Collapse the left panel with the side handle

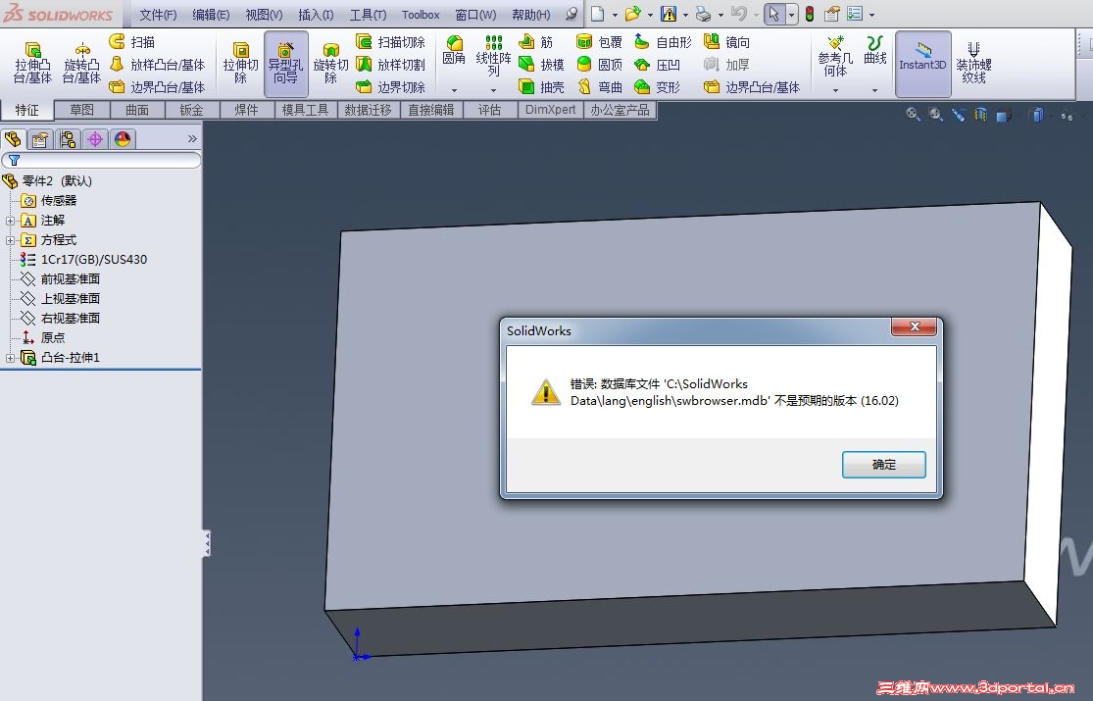pyautogui.click(x=206, y=544)
